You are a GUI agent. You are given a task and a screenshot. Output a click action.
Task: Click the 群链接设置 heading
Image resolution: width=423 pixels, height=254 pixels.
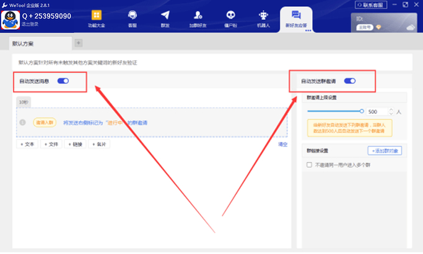317,151
